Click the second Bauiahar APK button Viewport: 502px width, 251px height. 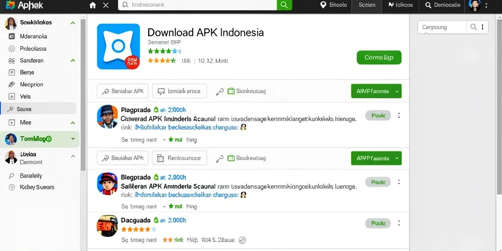123,158
